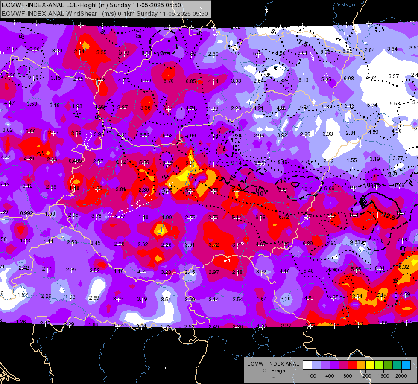This screenshot has width=418, height=384.
Task: Click the map value 3.94
Action: 357,297
